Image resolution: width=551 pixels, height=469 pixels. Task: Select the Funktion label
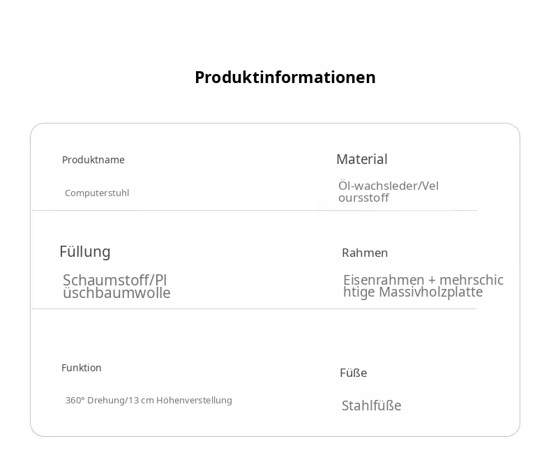tap(81, 368)
